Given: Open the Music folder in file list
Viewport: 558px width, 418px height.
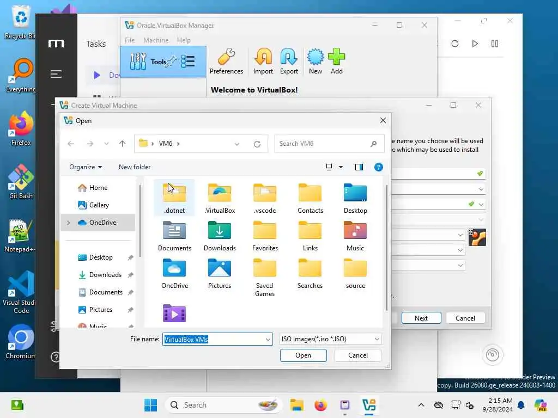Looking at the screenshot, I should (x=355, y=236).
